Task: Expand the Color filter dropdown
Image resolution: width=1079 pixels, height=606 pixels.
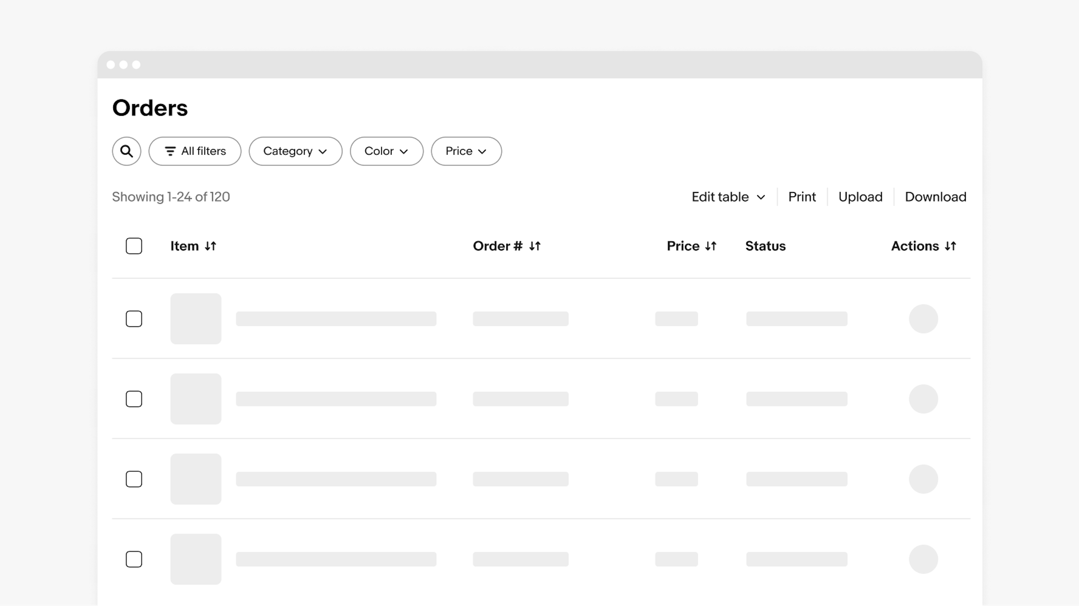Action: (386, 151)
